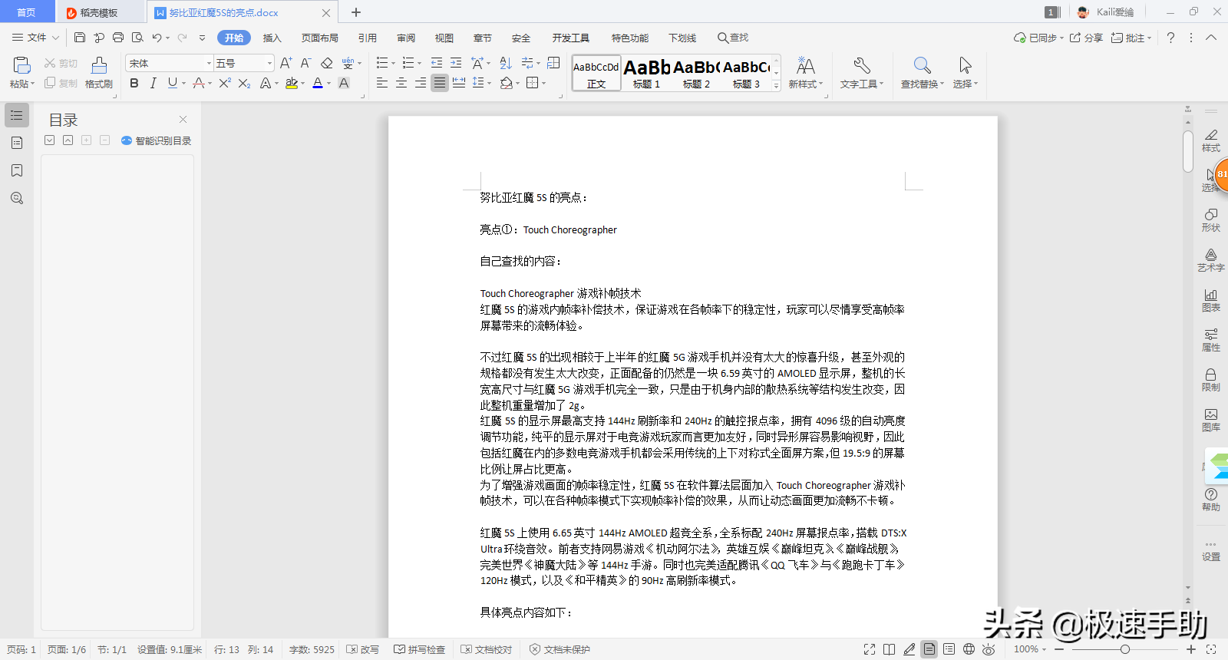Image resolution: width=1228 pixels, height=660 pixels.
Task: Apply underline to the text
Action: [x=173, y=83]
